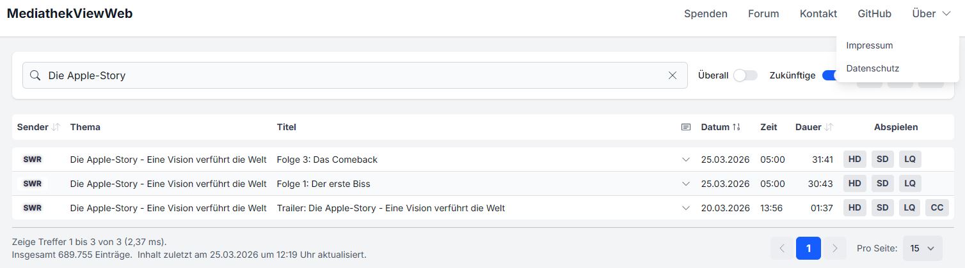
Task: Sort results by Sender column icon
Action: [x=56, y=127]
